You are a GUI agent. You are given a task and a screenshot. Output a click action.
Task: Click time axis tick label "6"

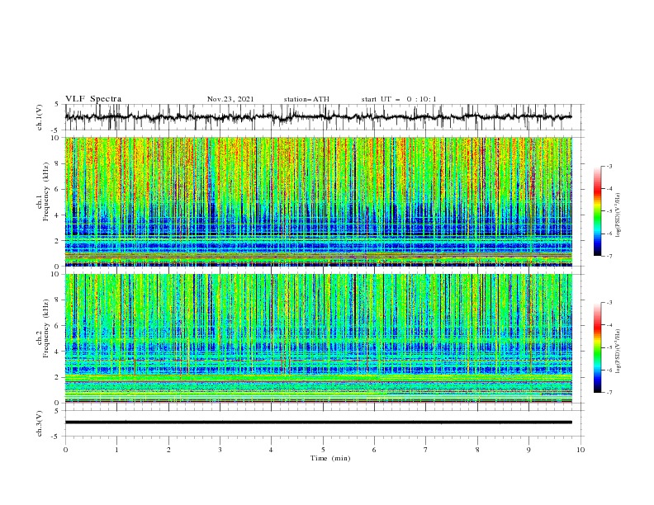pos(374,450)
